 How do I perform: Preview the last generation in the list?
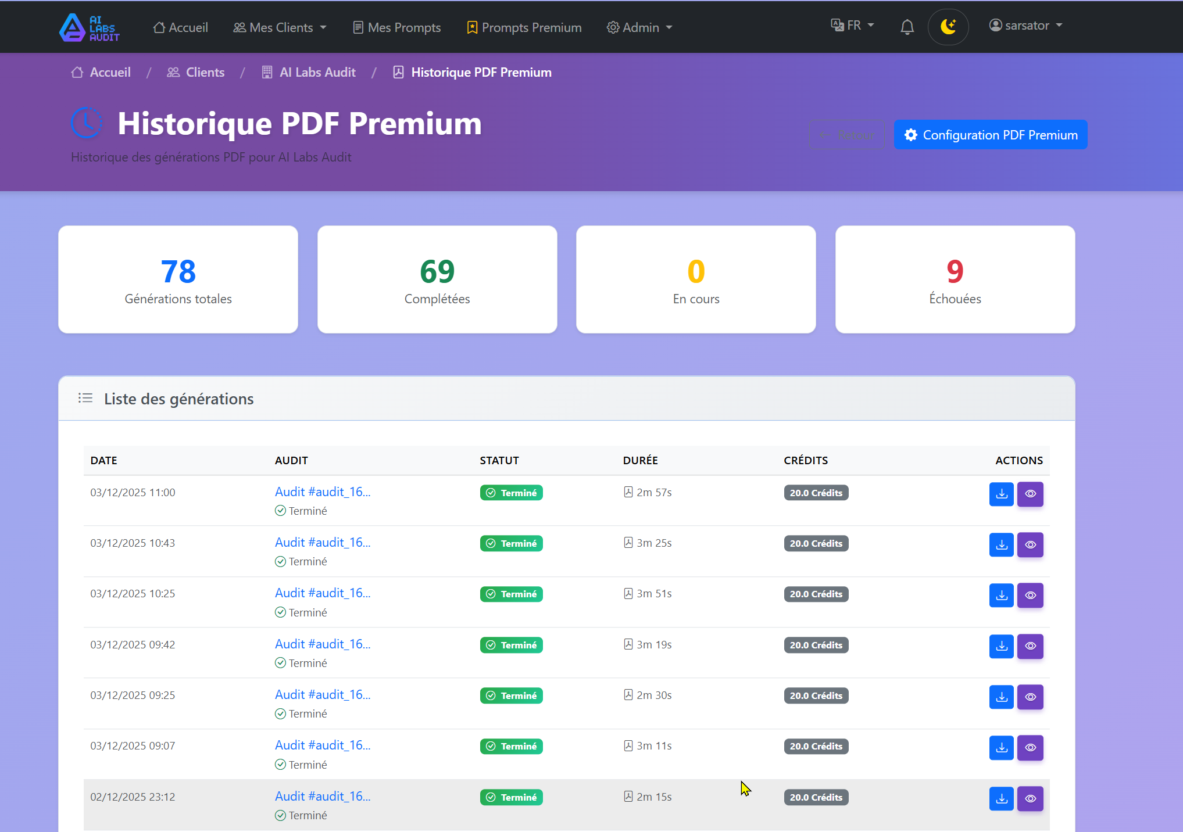(x=1030, y=798)
